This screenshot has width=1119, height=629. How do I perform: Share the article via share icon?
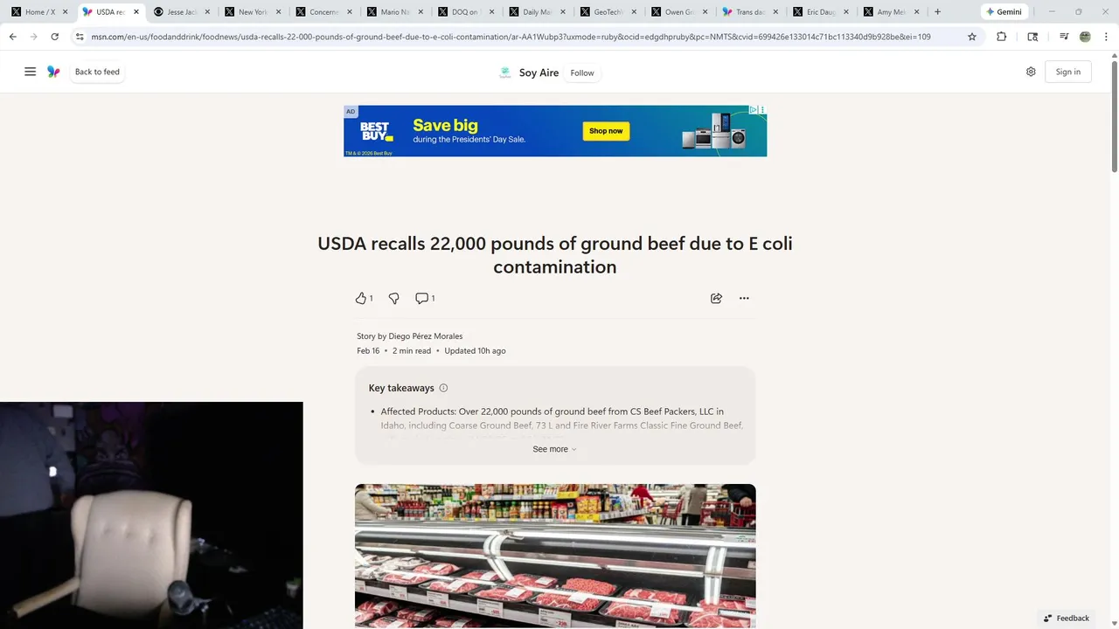(716, 298)
